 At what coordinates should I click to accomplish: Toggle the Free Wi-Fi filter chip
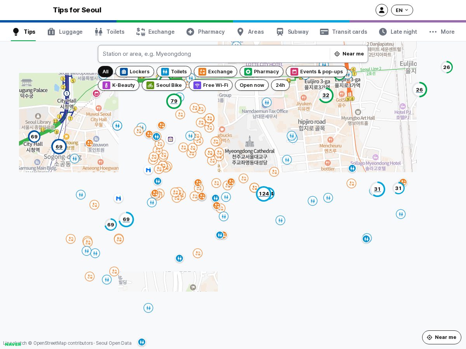pyautogui.click(x=210, y=85)
